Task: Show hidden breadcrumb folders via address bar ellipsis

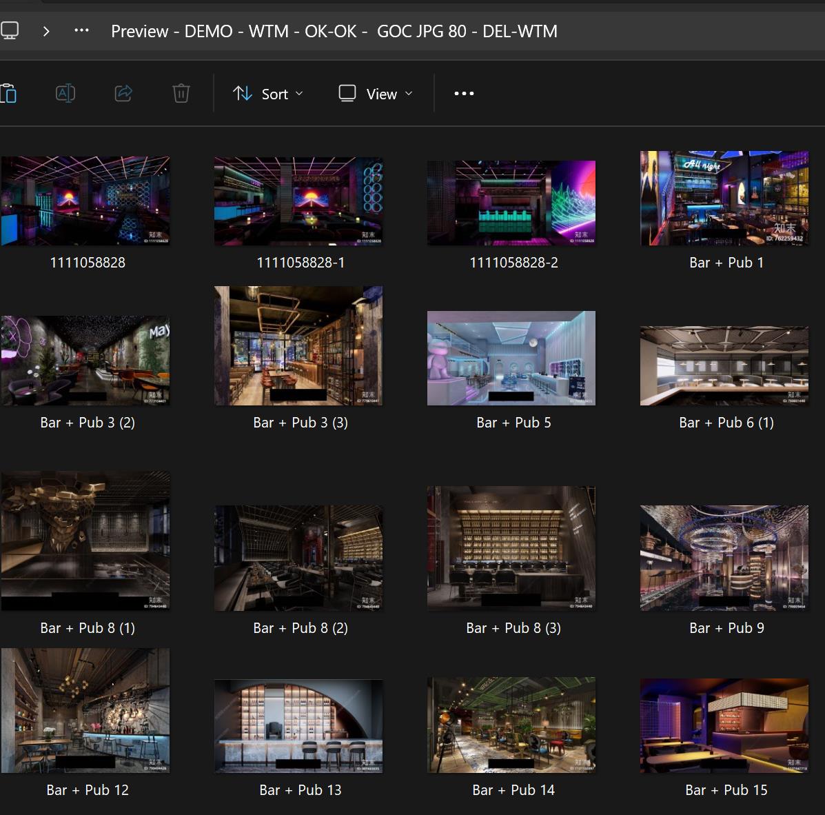Action: point(81,30)
